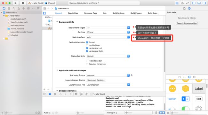Open the test navigator
The width and height of the screenshot is (208, 115).
(23, 9)
